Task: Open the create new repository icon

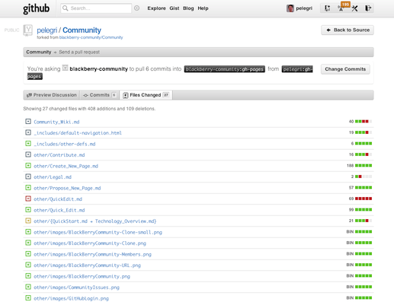Action: coord(327,8)
